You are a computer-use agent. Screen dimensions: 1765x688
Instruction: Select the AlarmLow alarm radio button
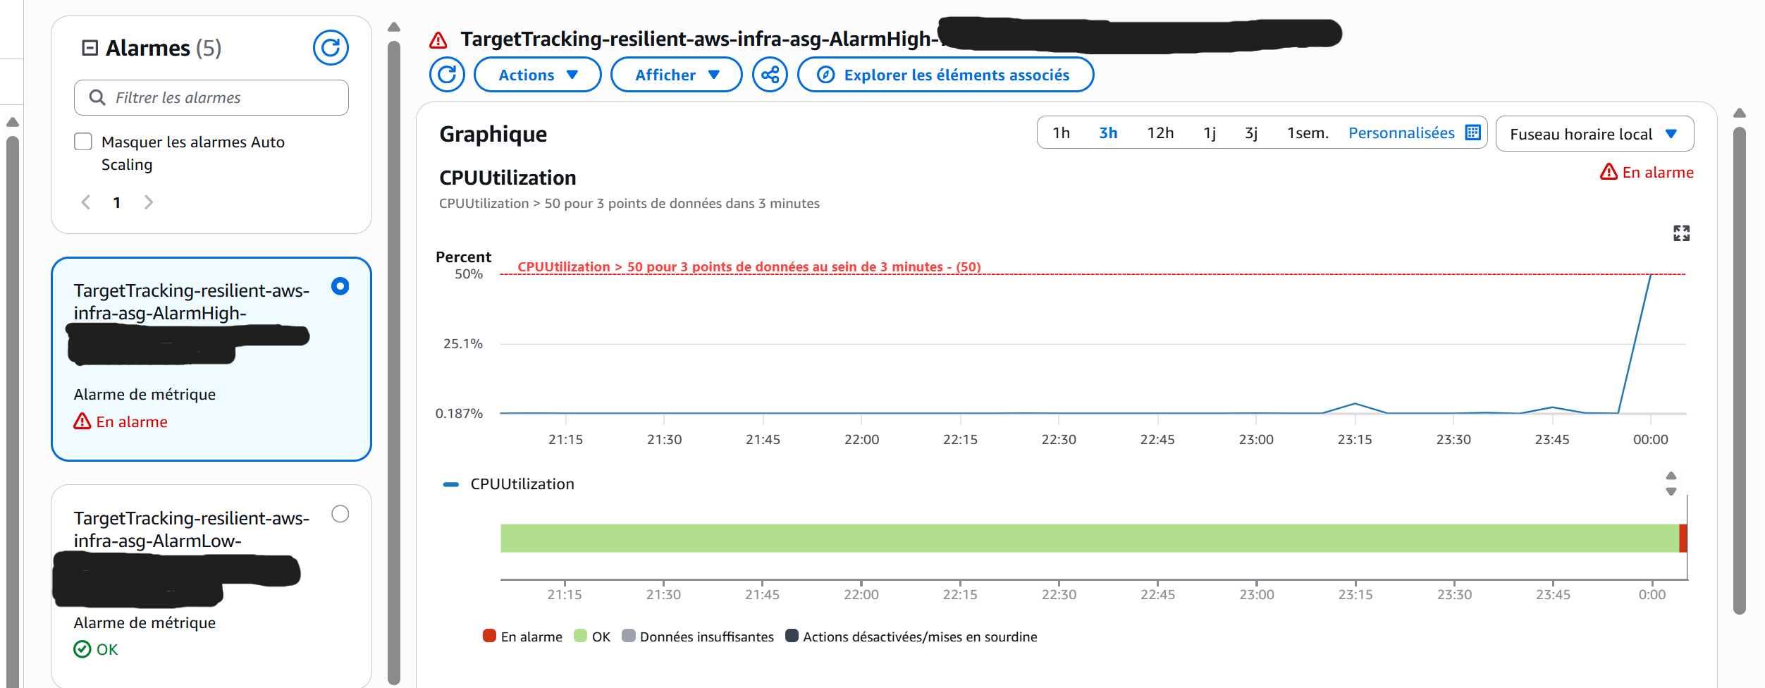click(x=340, y=514)
